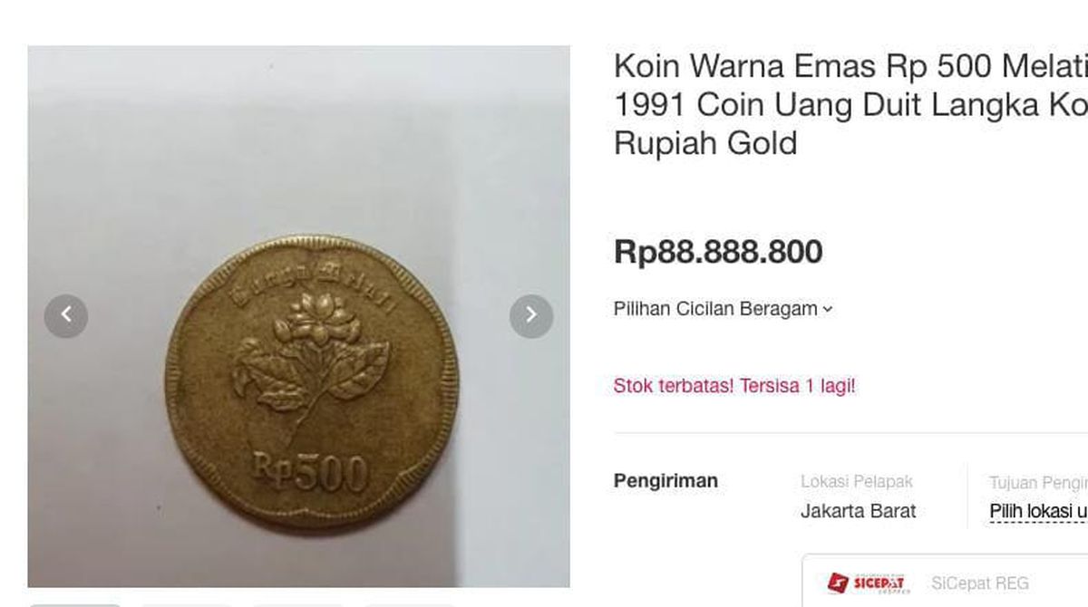Click the chevron beside Pilihan Cicilan Beragam
1088x607 pixels.
(x=827, y=310)
